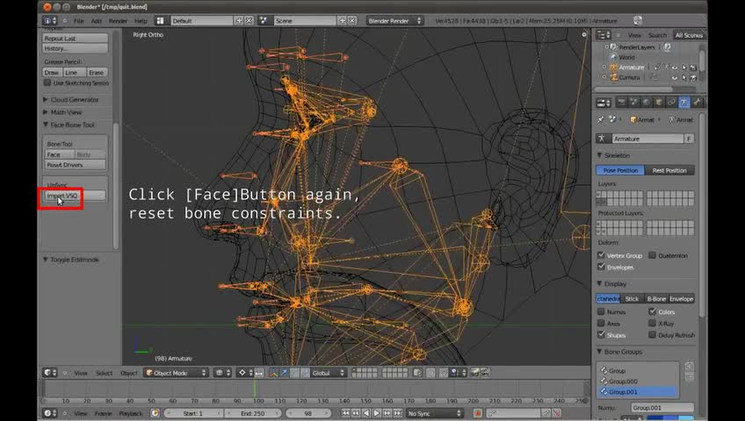Viewport: 745px width, 421px height.
Task: Open the Blender Render engine dropdown
Action: point(394,21)
